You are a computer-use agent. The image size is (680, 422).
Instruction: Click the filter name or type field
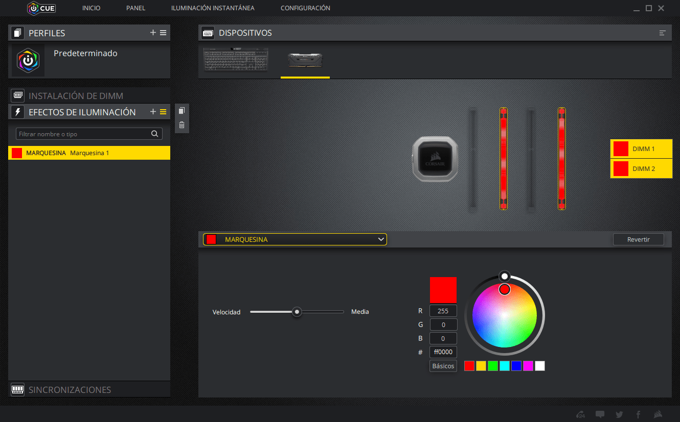pyautogui.click(x=89, y=134)
